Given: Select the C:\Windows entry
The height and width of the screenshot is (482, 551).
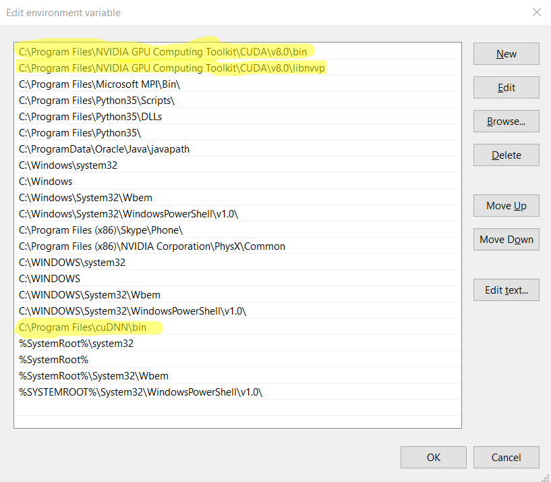Looking at the screenshot, I should pos(237,181).
